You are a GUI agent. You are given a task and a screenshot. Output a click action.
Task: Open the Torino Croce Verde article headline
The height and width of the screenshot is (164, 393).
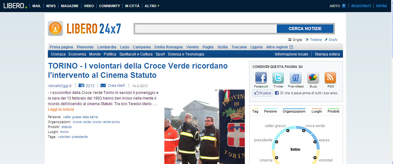point(138,70)
